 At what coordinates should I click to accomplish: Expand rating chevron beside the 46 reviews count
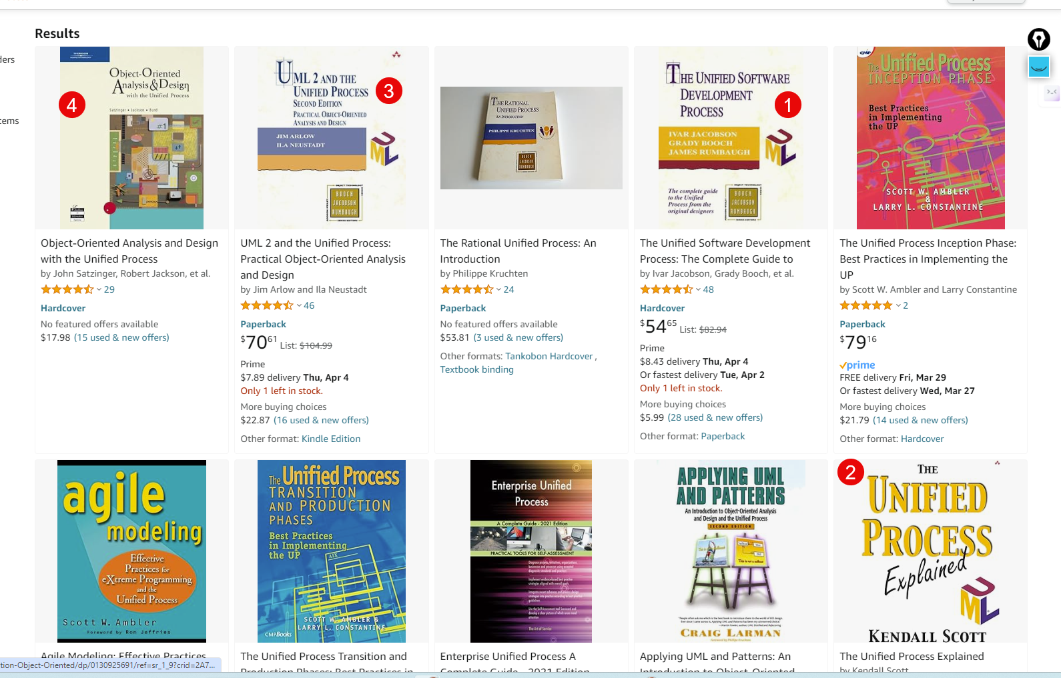(299, 305)
